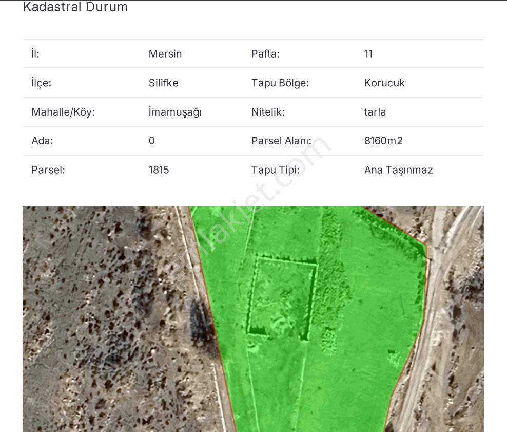
Task: Click the Korucuk region value
Action: point(384,83)
